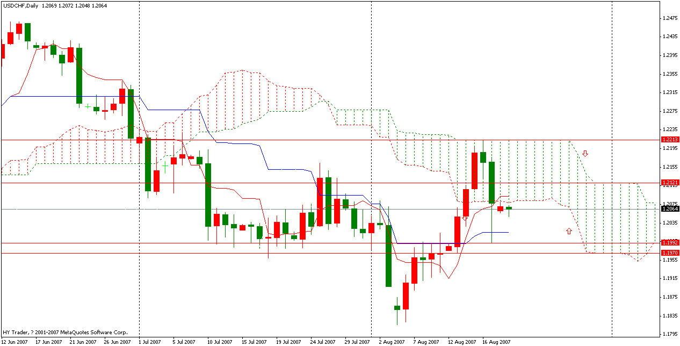The image size is (680, 346).
Task: Click the 26 Jun 2007 date label
Action: click(118, 342)
